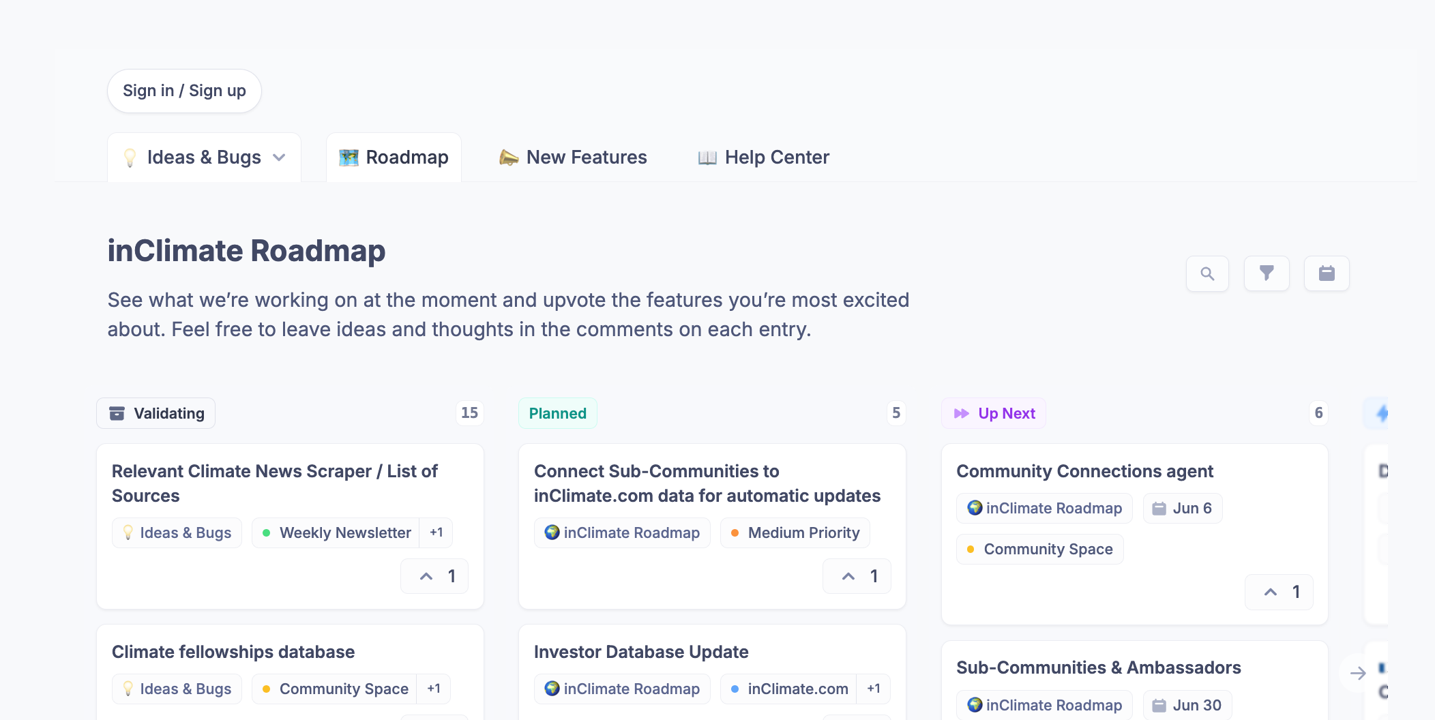Open Relevant Climate News Scraper card title
The image size is (1435, 720).
click(275, 483)
